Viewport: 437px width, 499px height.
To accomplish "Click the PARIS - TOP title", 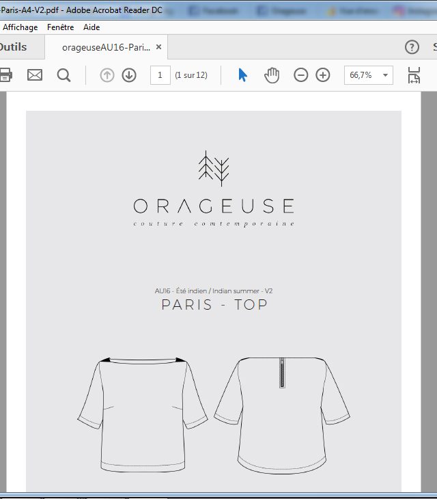I will tap(214, 305).
